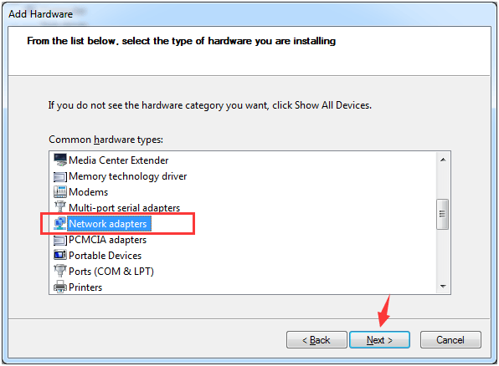Click the Media Center Extender monitor icon
Screen dimensions: 499x366
point(60,160)
